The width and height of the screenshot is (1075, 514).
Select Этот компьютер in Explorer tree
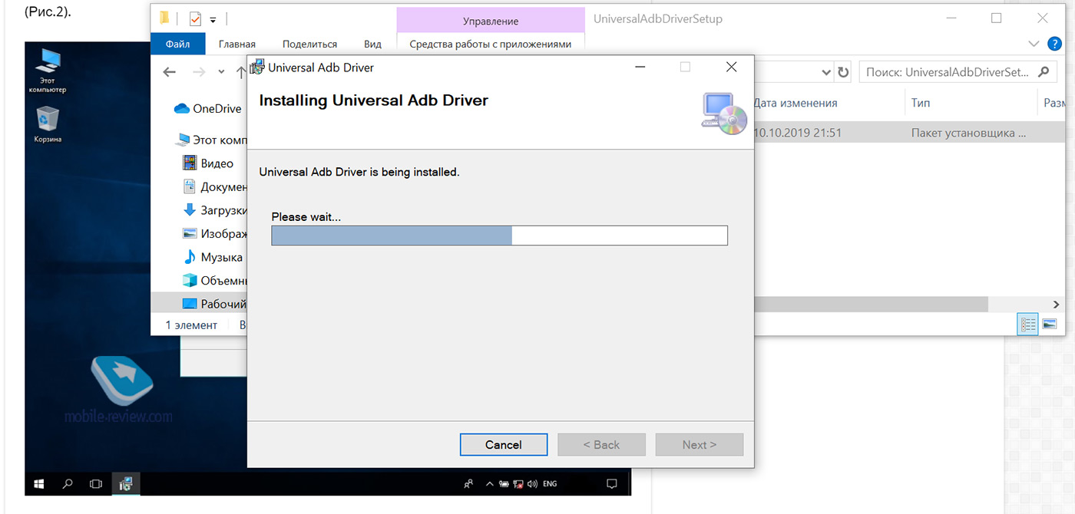pos(211,140)
